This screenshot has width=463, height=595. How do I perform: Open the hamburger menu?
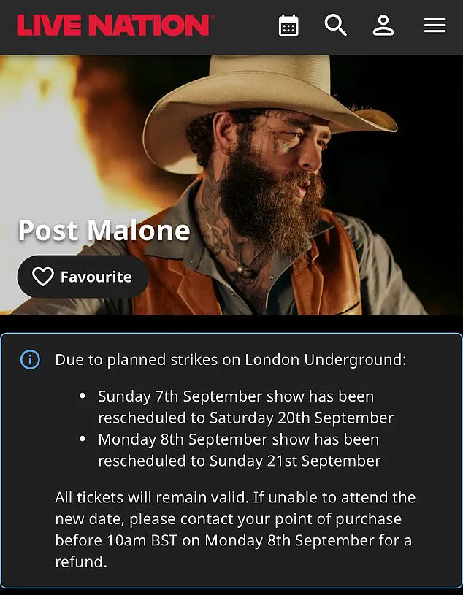click(435, 26)
